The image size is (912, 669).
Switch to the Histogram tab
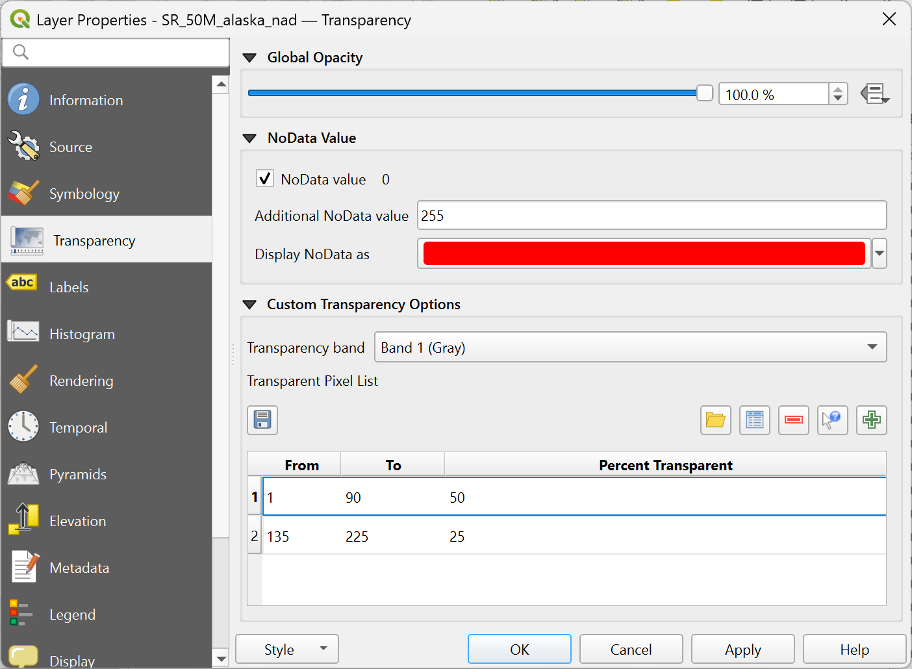(x=82, y=334)
